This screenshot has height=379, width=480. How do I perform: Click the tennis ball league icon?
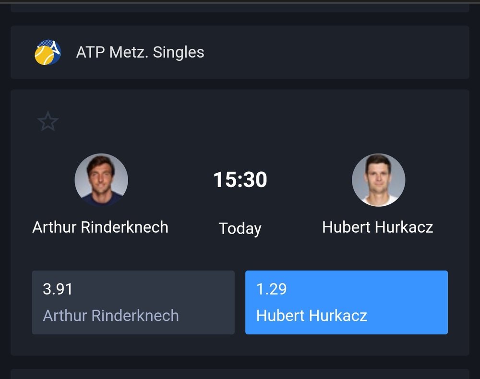click(x=48, y=52)
